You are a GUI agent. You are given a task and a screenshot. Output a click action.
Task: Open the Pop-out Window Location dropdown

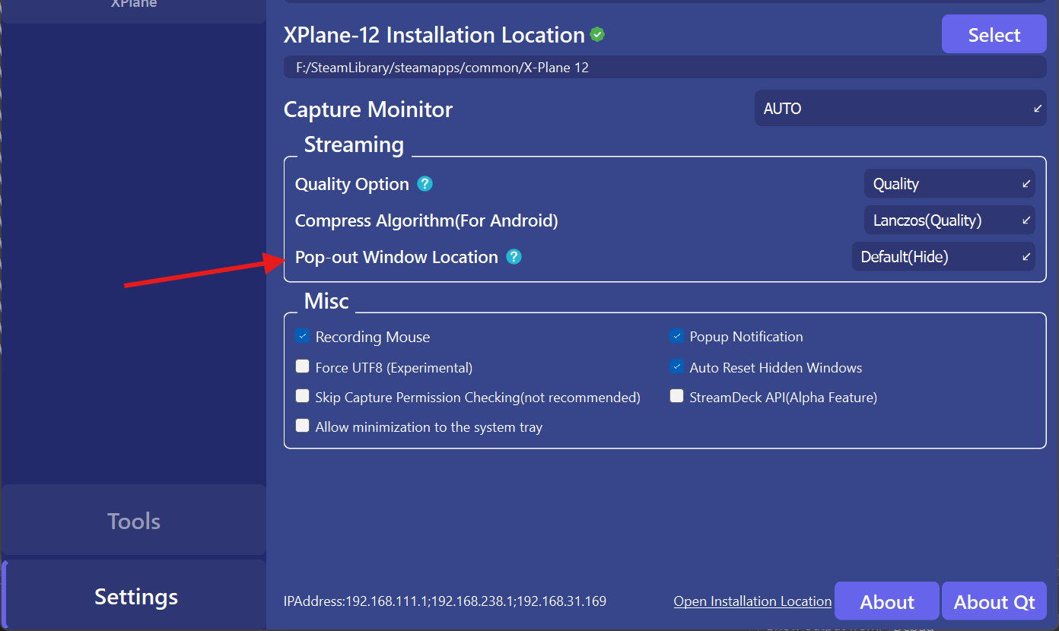943,257
